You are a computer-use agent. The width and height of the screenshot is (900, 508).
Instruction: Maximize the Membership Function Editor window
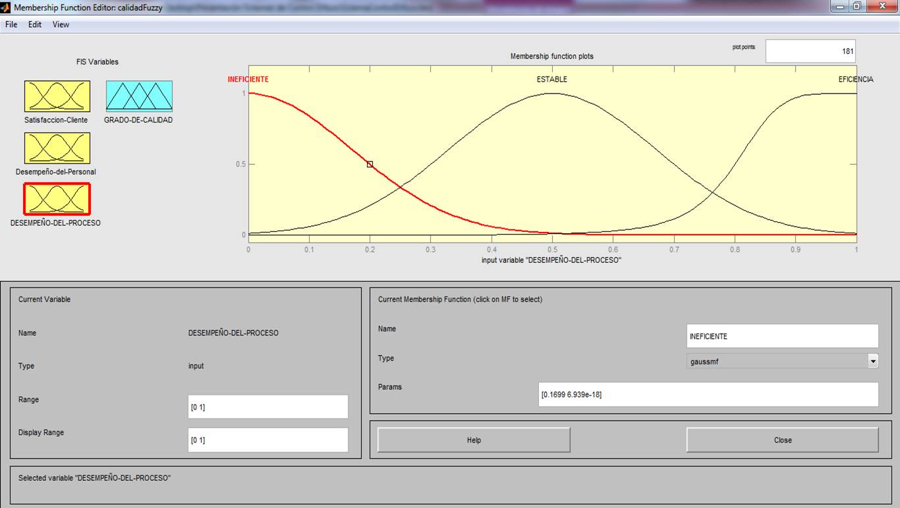pos(857,7)
